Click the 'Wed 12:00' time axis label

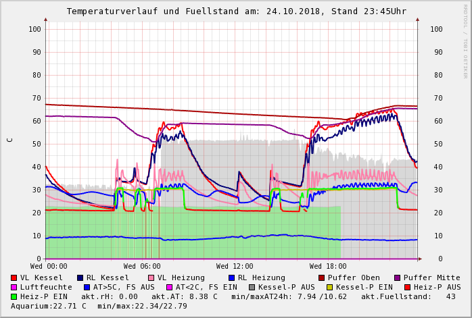coord(235,266)
